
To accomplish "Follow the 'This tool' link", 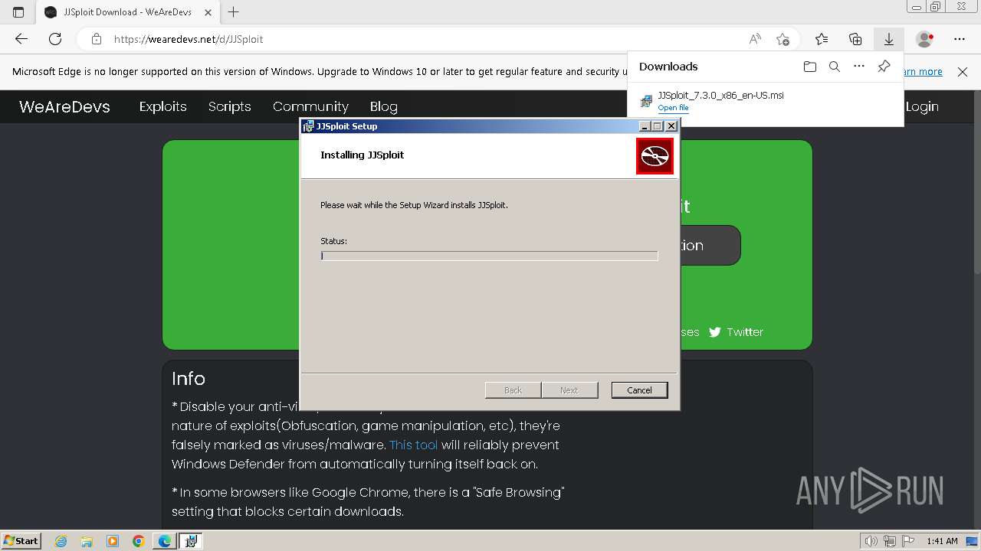I will (413, 445).
